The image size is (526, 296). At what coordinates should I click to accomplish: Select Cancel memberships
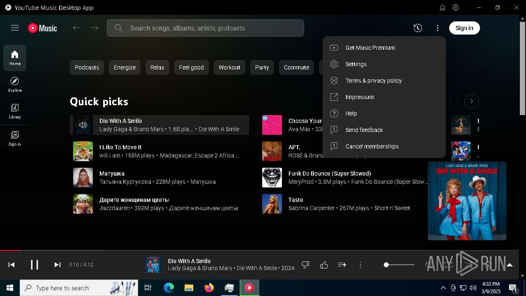pos(384,146)
